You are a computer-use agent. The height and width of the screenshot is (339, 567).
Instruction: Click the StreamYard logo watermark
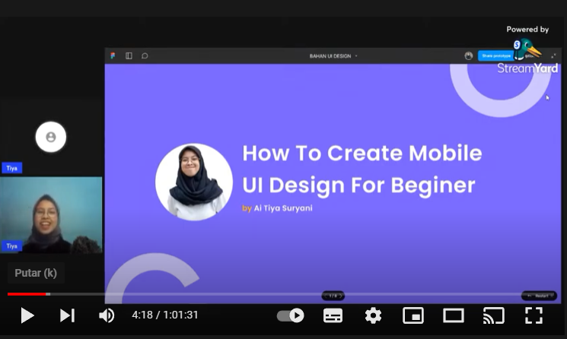tap(527, 58)
